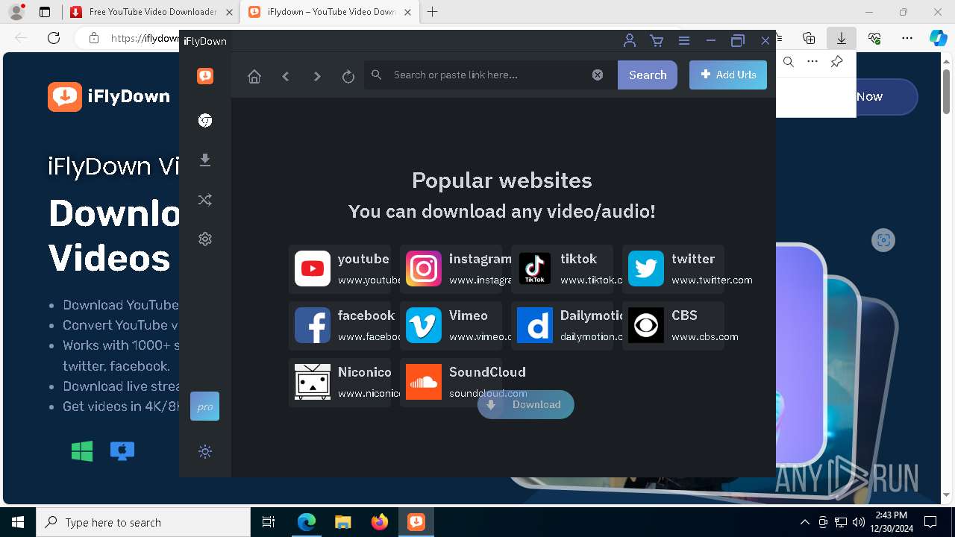Viewport: 955px width, 537px height.
Task: Open the Dailymotion website tile
Action: pyautogui.click(x=562, y=326)
